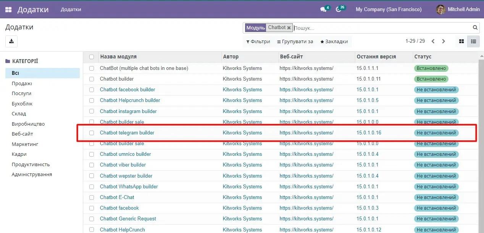Go to next page arrow
The height and width of the screenshot is (233, 484).
pyautogui.click(x=444, y=41)
